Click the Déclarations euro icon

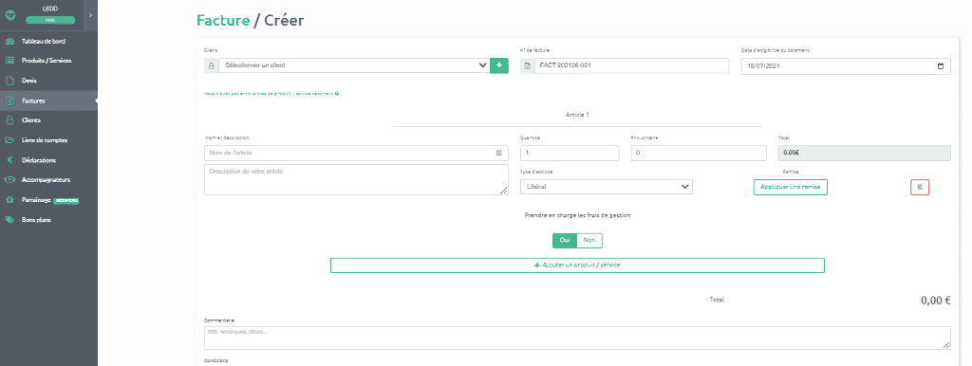9,160
